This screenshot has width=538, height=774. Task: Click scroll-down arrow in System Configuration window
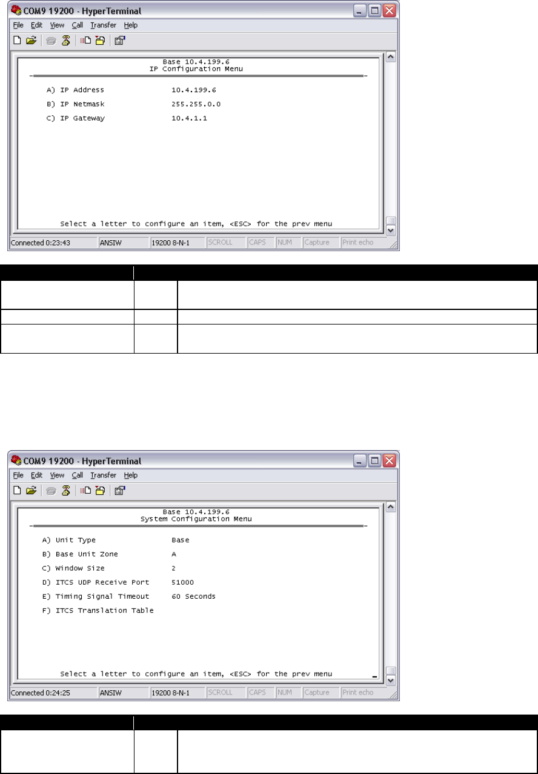pyautogui.click(x=391, y=681)
